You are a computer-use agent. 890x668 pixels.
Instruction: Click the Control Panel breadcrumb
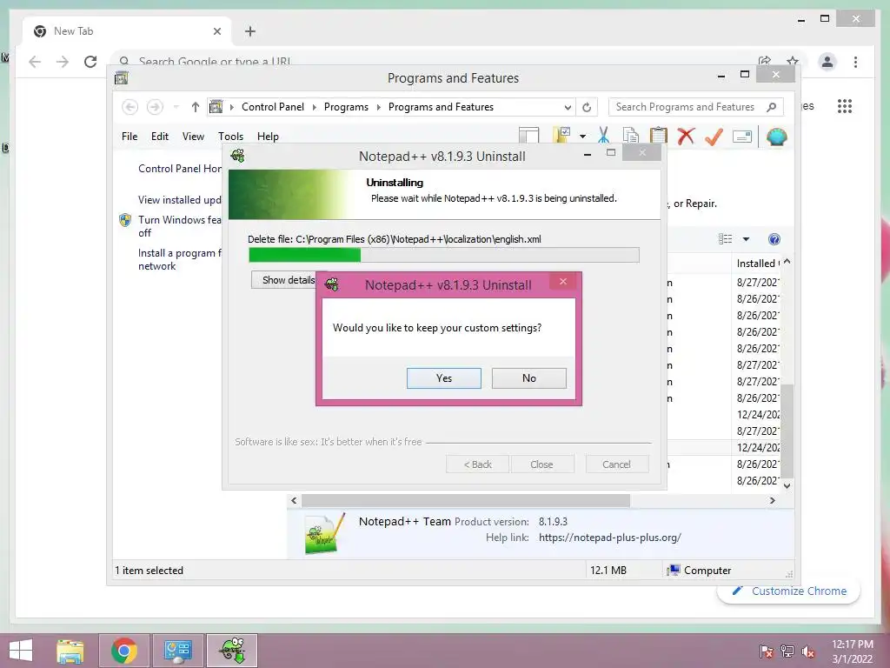coord(273,107)
